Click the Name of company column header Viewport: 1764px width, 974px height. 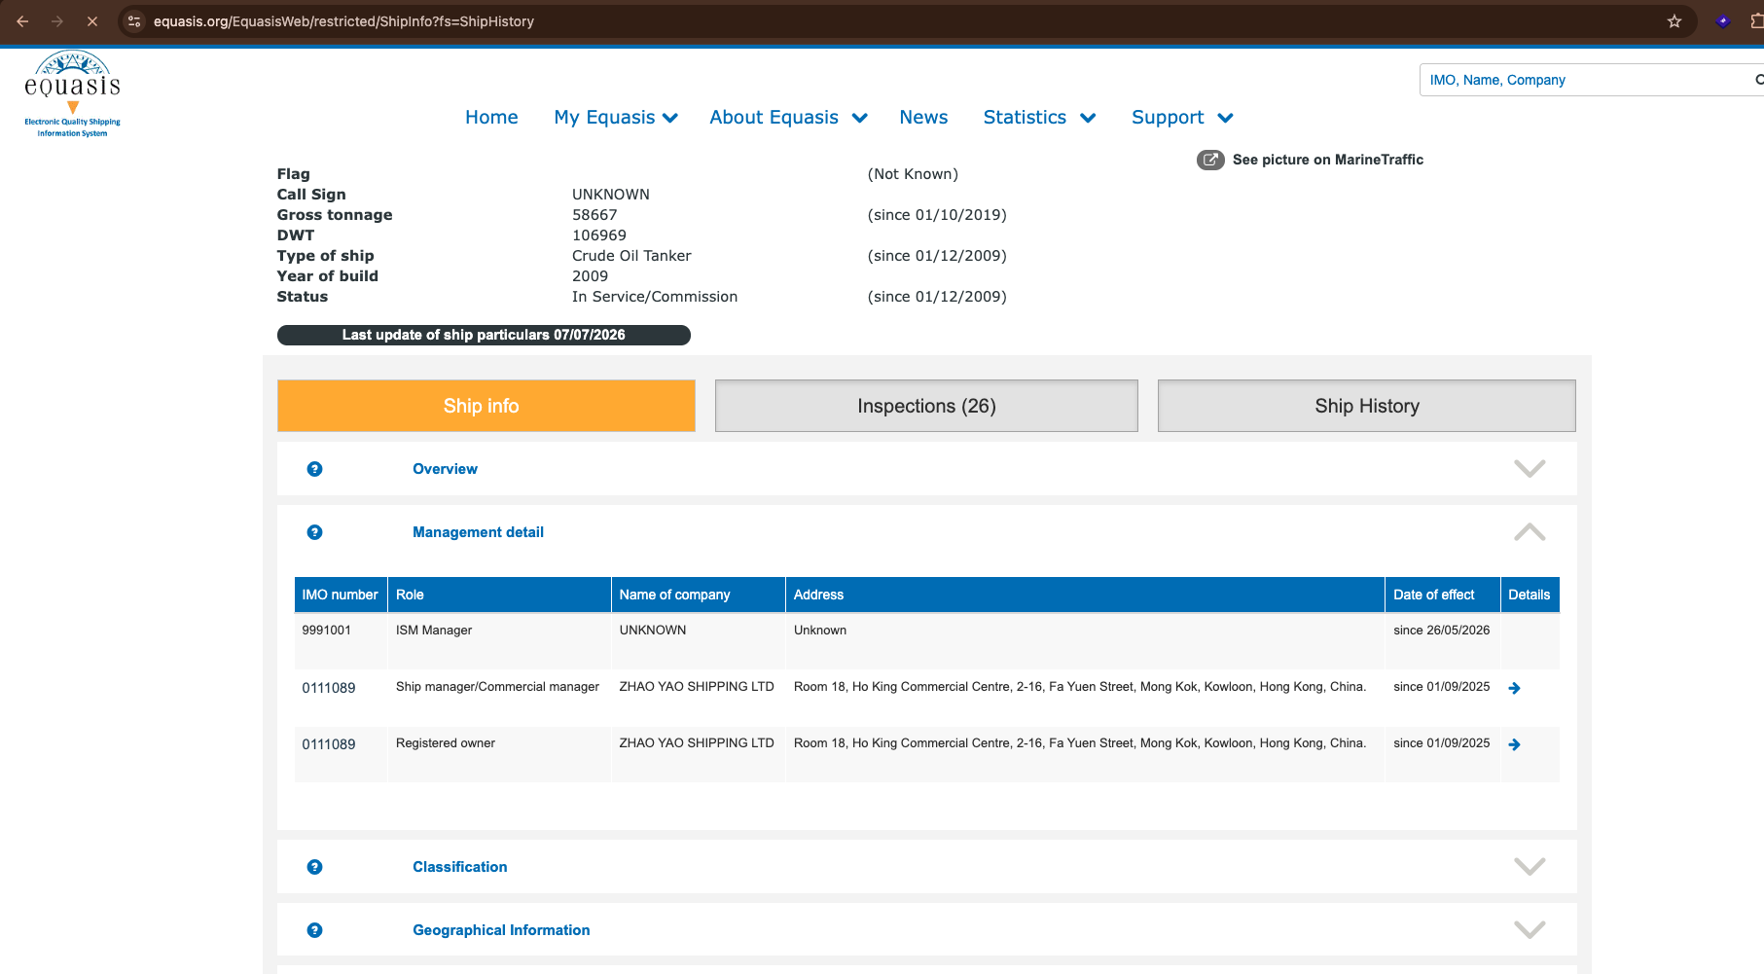click(699, 595)
